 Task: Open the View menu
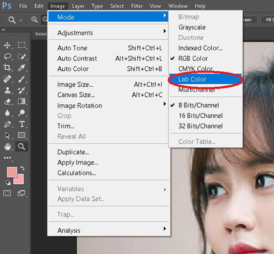pyautogui.click(x=155, y=6)
